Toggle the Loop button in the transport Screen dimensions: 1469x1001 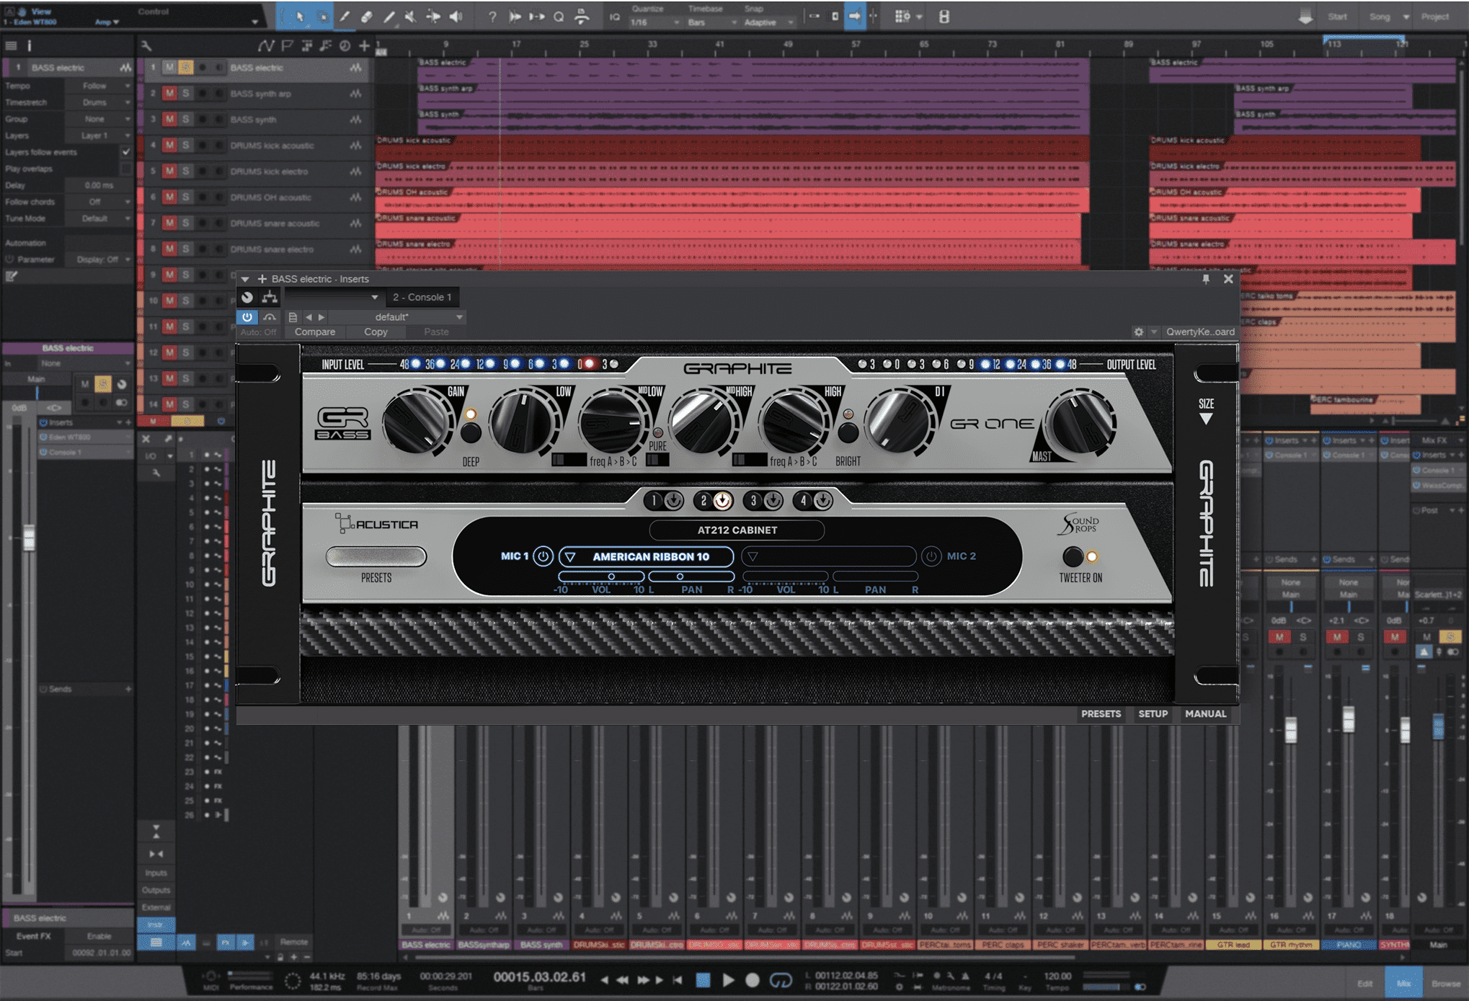coord(781,979)
